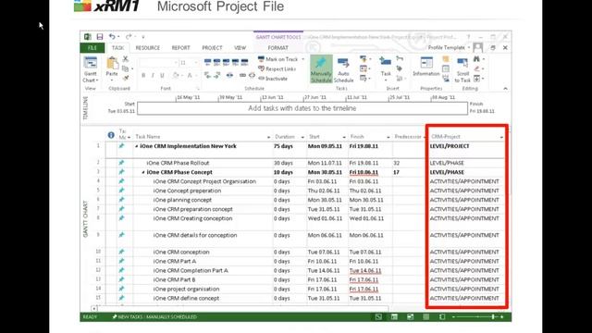Image resolution: width=592 pixels, height=333 pixels.
Task: Click the zoom slider in the status bar
Action: coord(477,316)
